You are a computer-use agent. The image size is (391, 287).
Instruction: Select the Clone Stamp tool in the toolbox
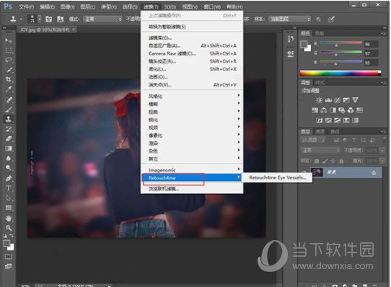(x=9, y=119)
